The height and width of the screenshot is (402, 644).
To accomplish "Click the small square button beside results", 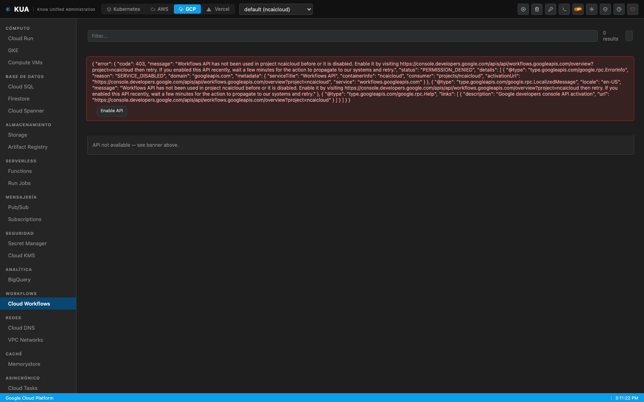I will (x=629, y=36).
